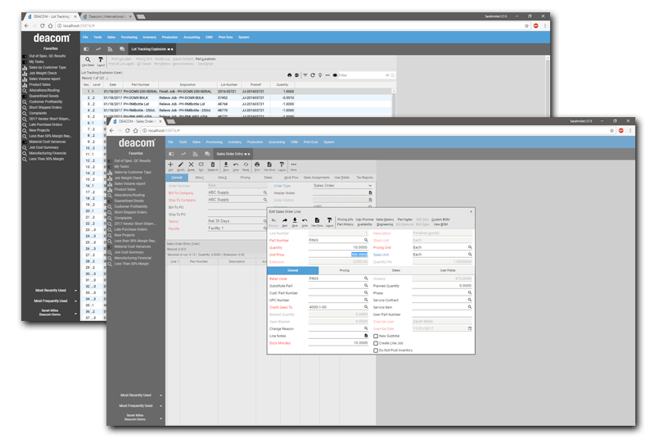Click Pricing Unit lookup magnifier
Viewport: 655px width, 443px height.
(x=470, y=247)
